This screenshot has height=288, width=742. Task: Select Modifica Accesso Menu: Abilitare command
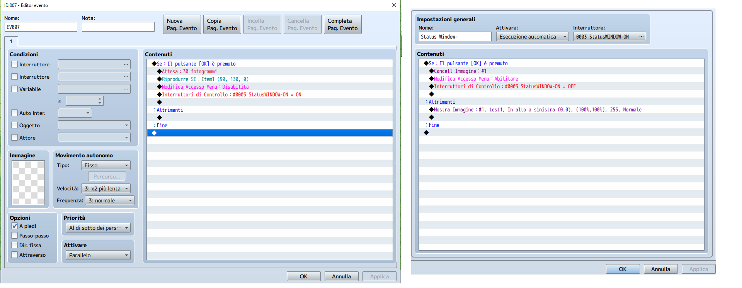coord(562,79)
